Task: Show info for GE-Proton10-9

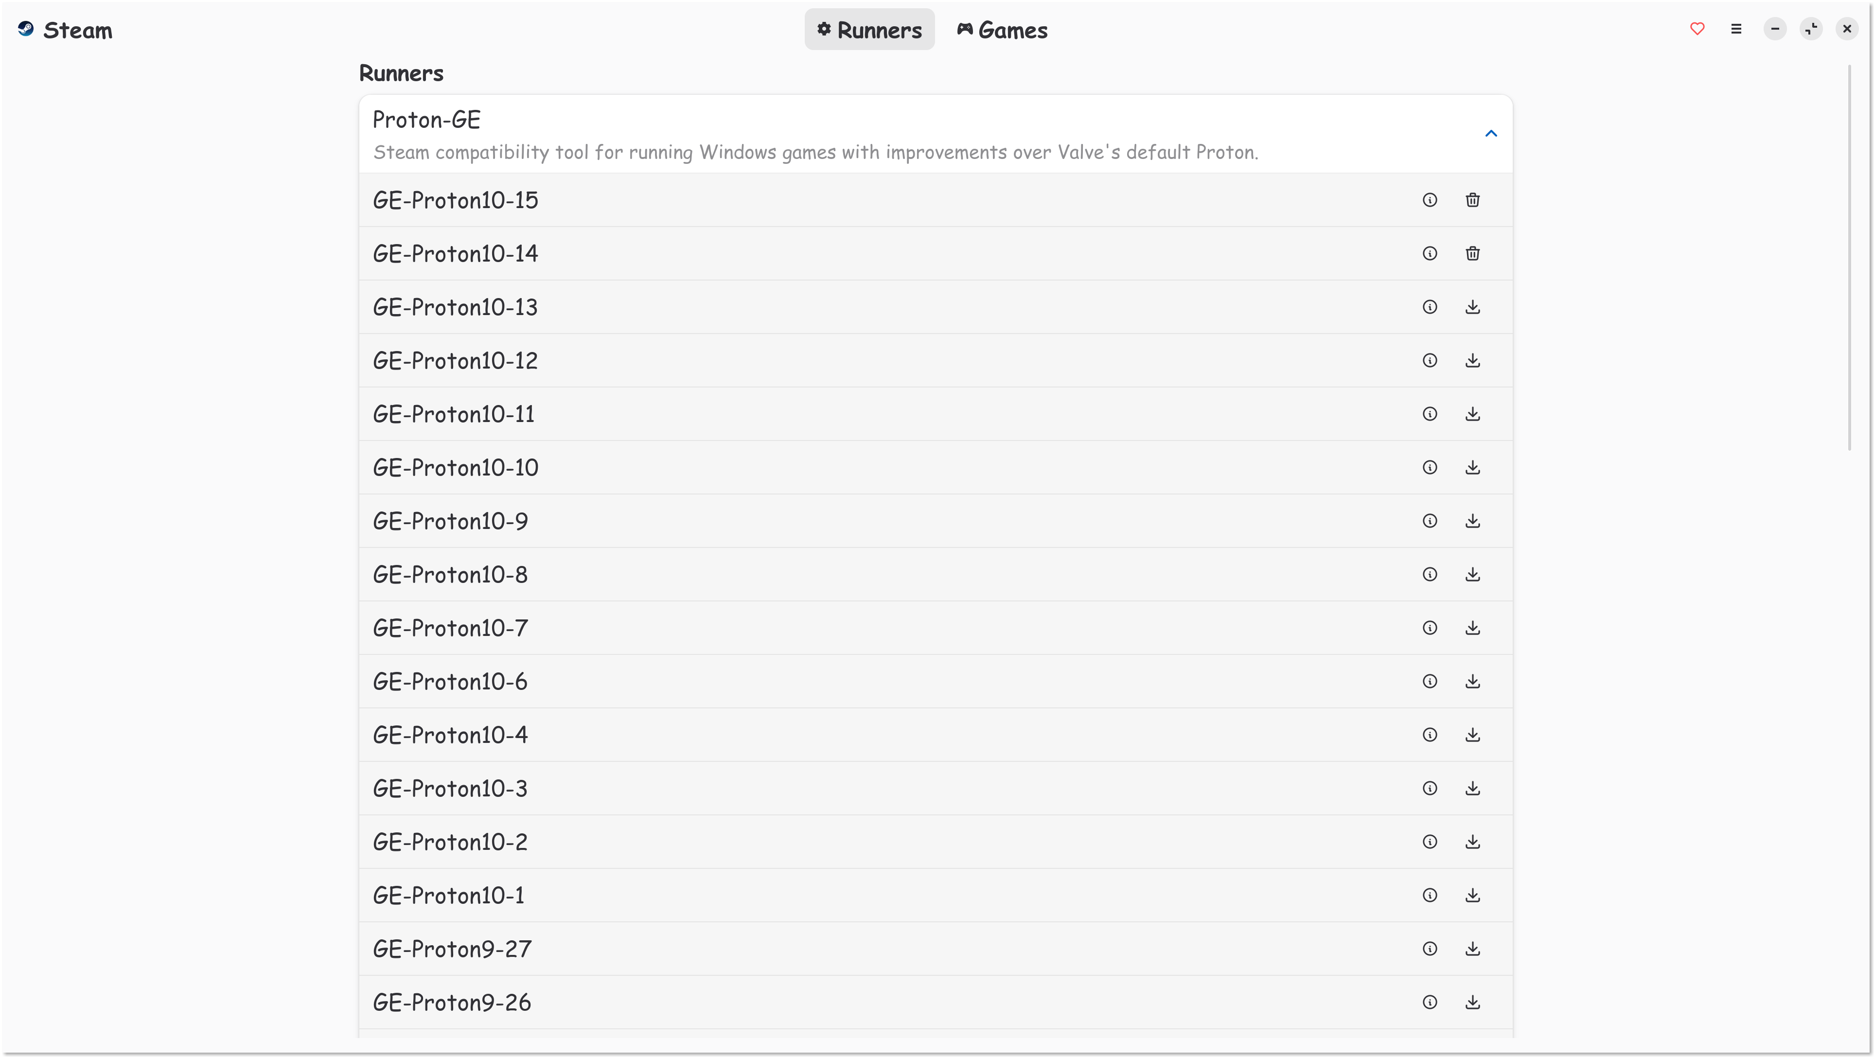Action: (x=1430, y=520)
